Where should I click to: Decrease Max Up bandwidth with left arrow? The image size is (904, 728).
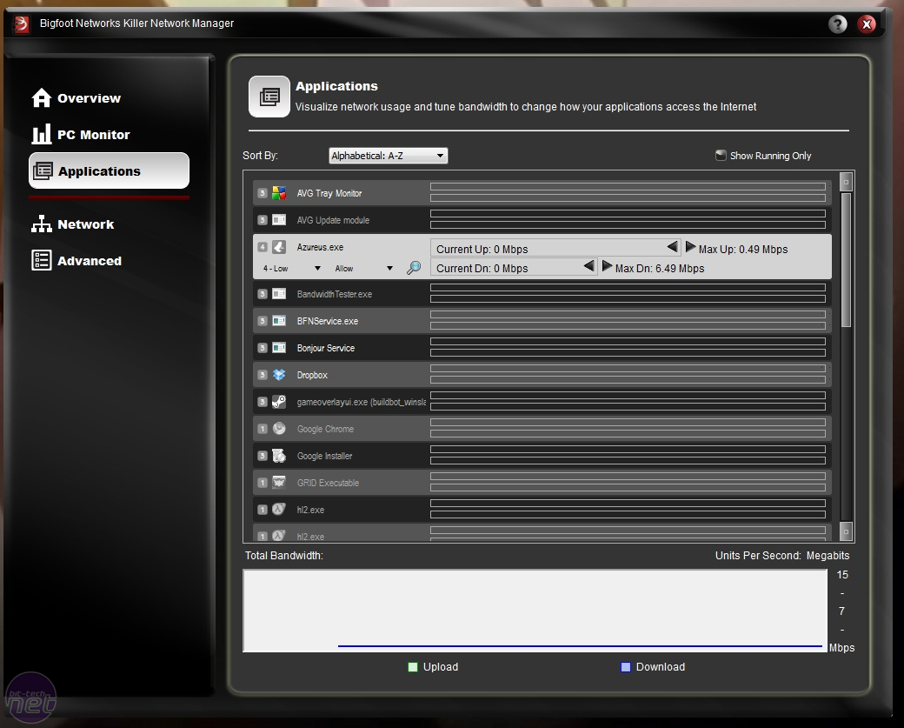point(672,247)
